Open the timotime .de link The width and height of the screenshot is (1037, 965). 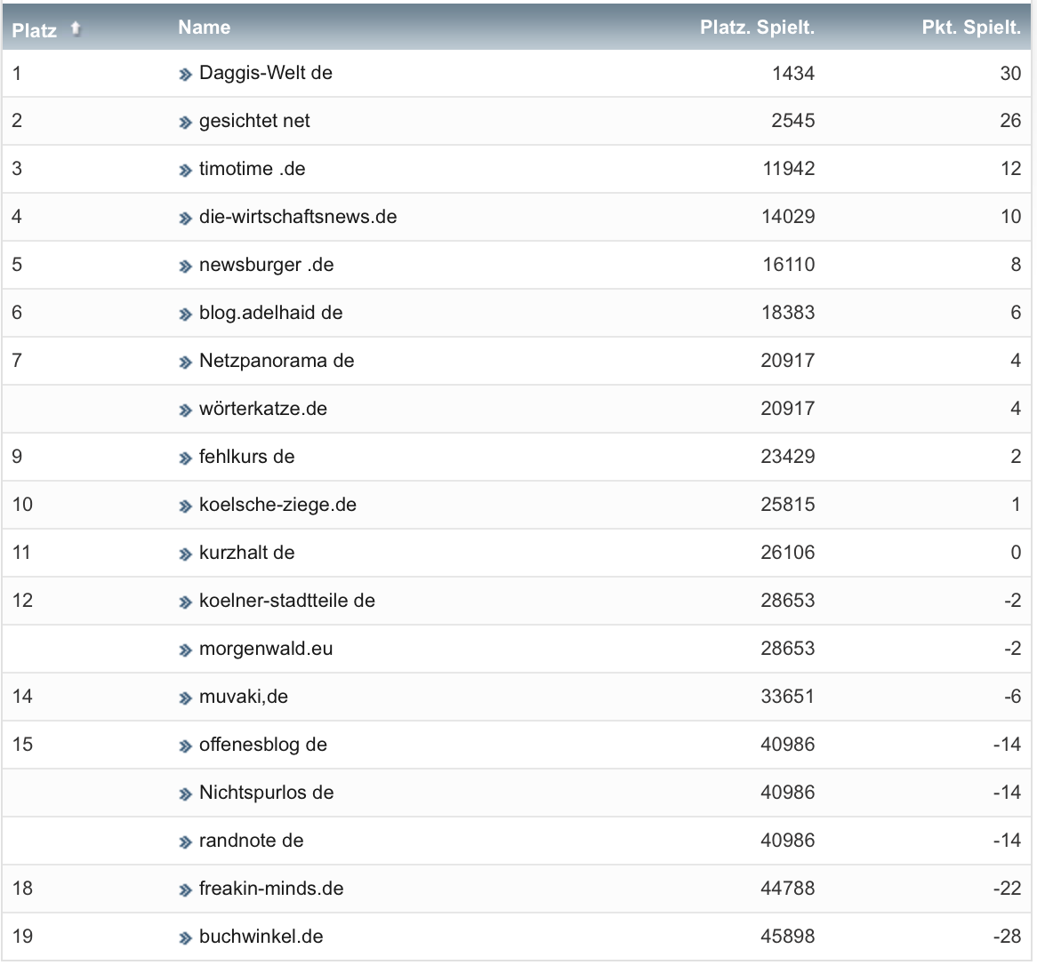(x=252, y=169)
